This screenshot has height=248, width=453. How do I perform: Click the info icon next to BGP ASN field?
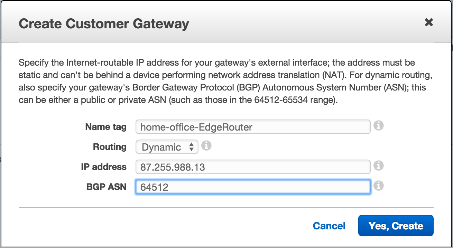(379, 186)
